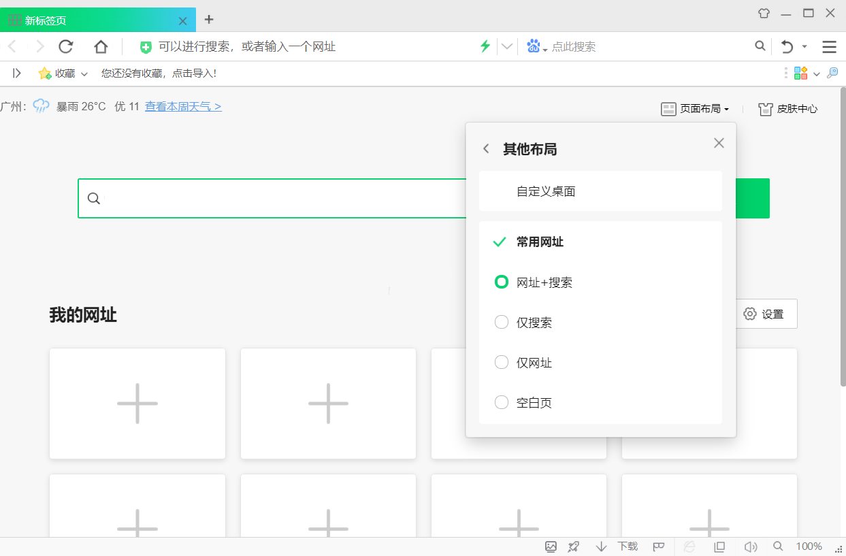Click the chevron next to the address bar lightning icon
Viewport: 846px width, 556px height.
tap(506, 46)
